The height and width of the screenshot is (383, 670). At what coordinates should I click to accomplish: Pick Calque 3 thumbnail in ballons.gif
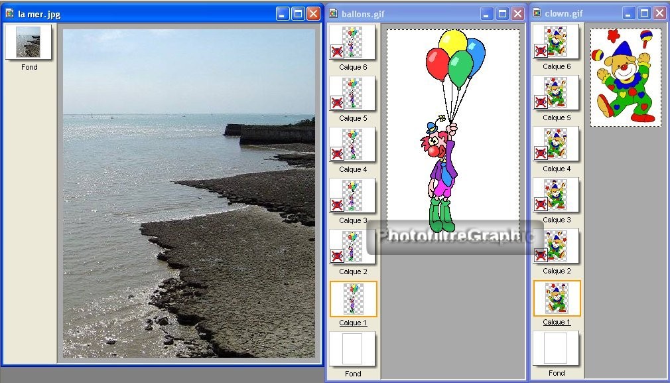point(353,196)
